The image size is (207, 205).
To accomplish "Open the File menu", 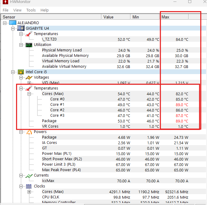I will tap(5, 10).
